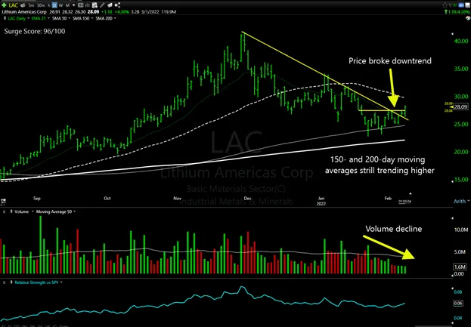Click the 40.00 price axis label
471x327 pixels.
point(460,41)
